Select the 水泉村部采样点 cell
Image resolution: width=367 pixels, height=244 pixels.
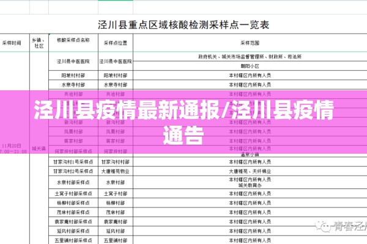[x=73, y=182]
